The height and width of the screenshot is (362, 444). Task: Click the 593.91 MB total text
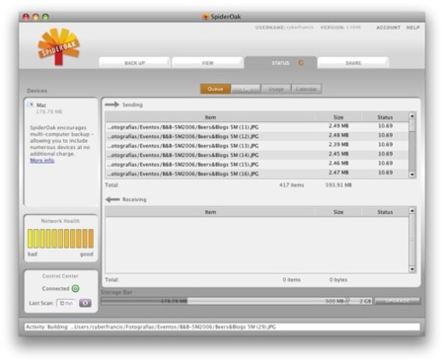pos(338,185)
